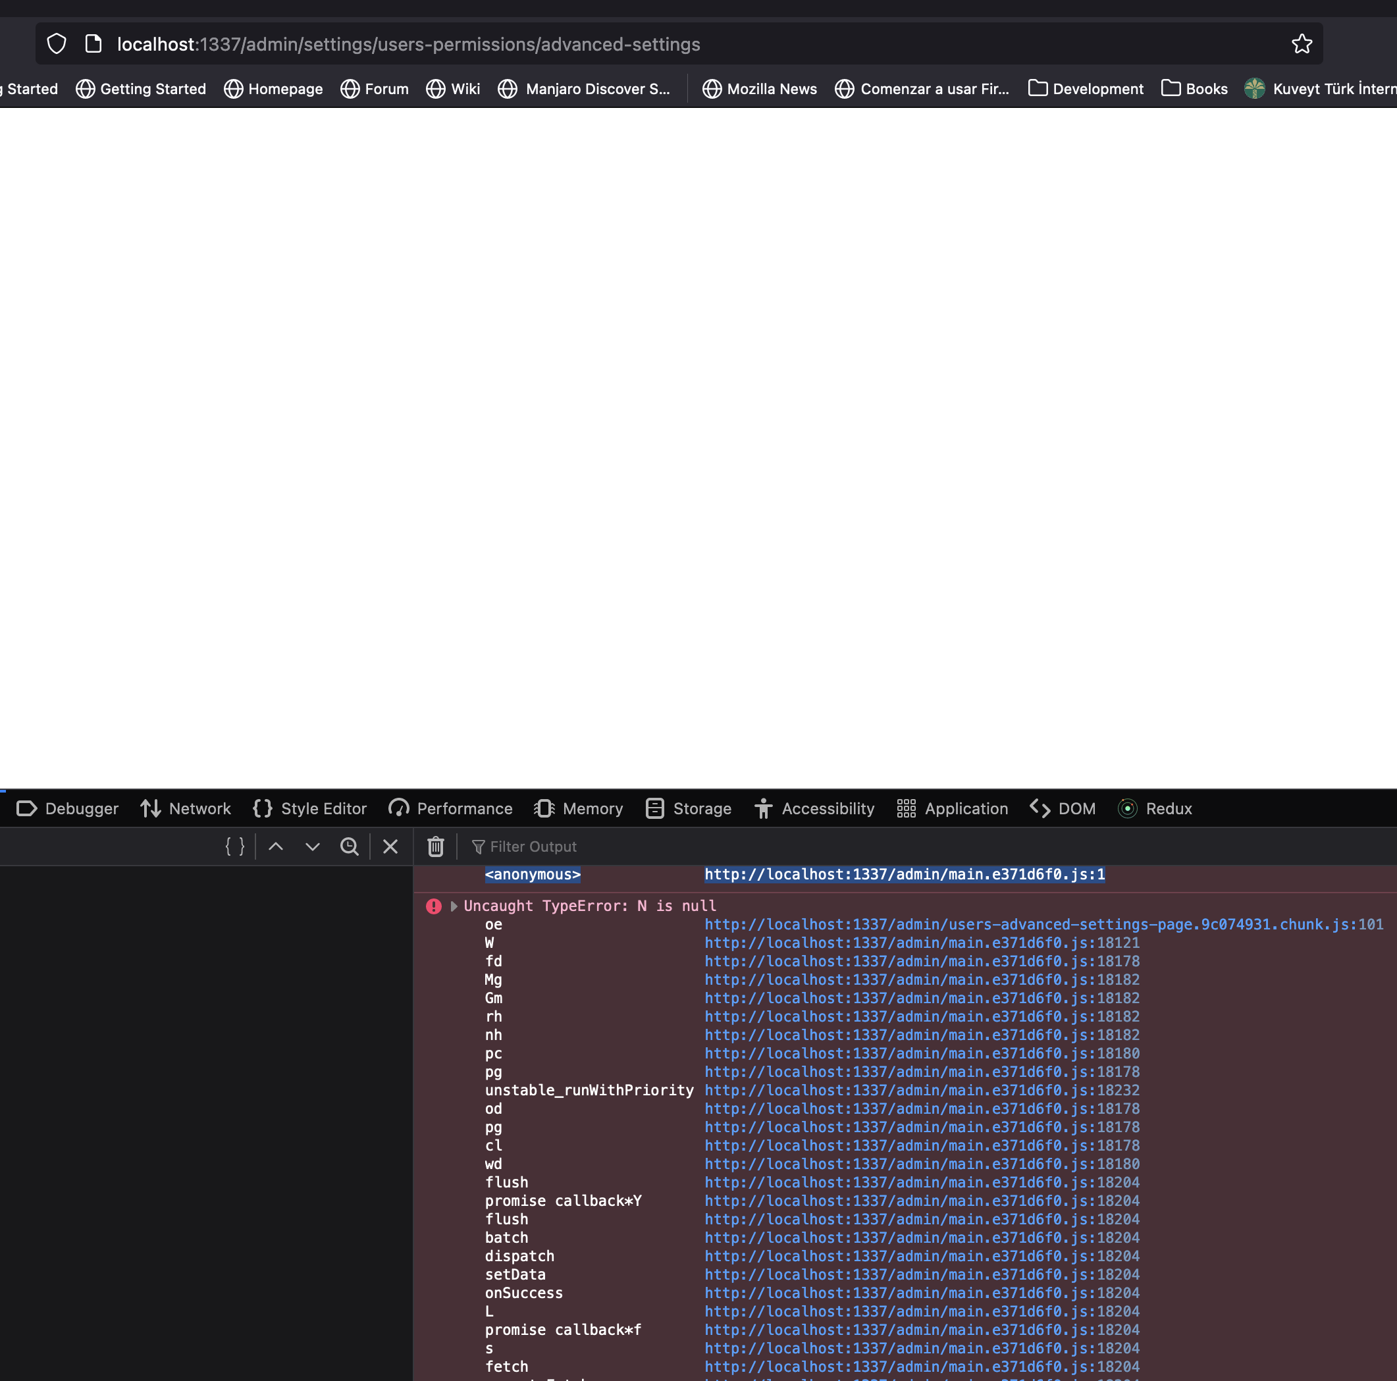Click the red error icon beside the TypeError
Viewport: 1397px width, 1381px height.
[433, 906]
